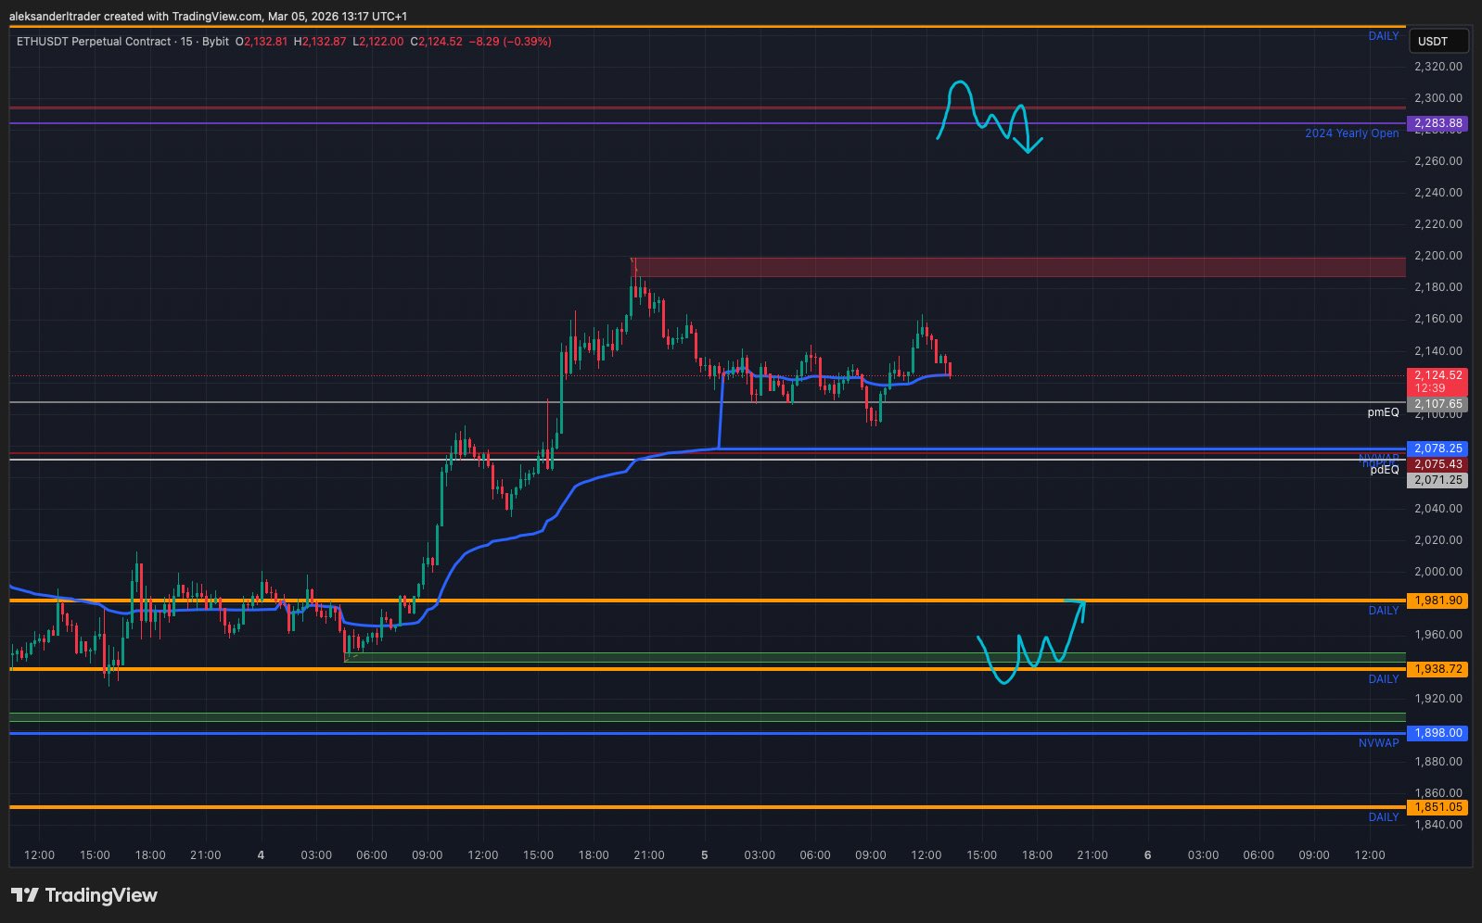Click the 2,040.00 price axis tick

click(x=1438, y=509)
